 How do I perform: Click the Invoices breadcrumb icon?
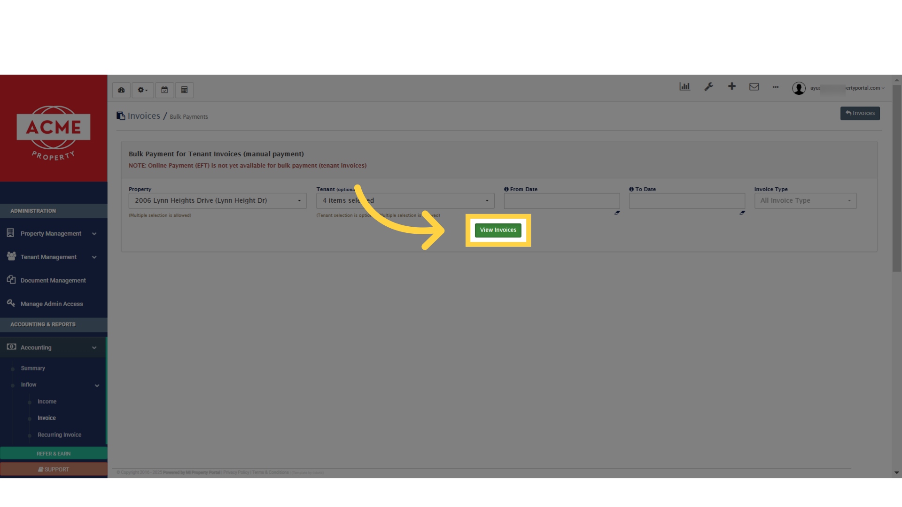click(x=121, y=116)
